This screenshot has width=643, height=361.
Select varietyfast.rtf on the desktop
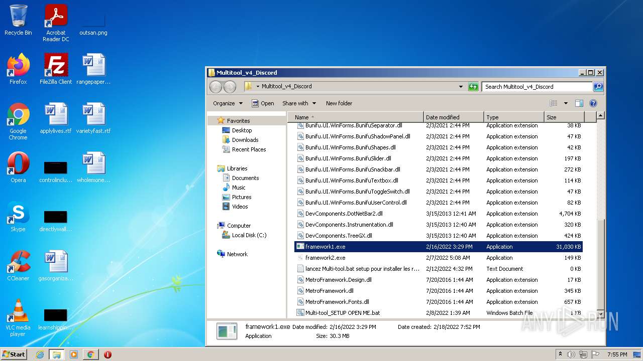[93, 118]
